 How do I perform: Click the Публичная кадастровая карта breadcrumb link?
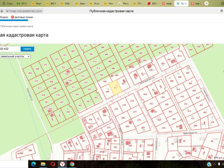pos(17,26)
